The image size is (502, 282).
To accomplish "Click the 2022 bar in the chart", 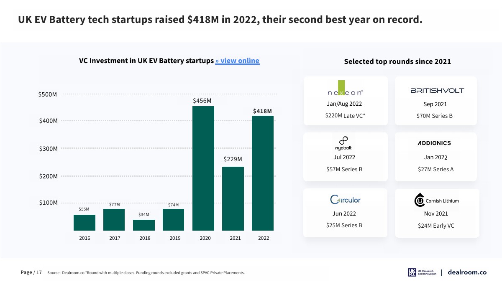I will [263, 173].
